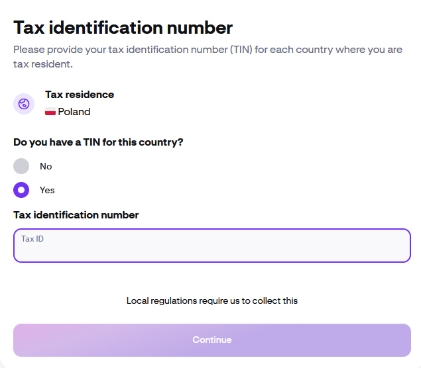Click the white dot inside the Yes radio
Image resolution: width=421 pixels, height=368 pixels.
(x=22, y=190)
